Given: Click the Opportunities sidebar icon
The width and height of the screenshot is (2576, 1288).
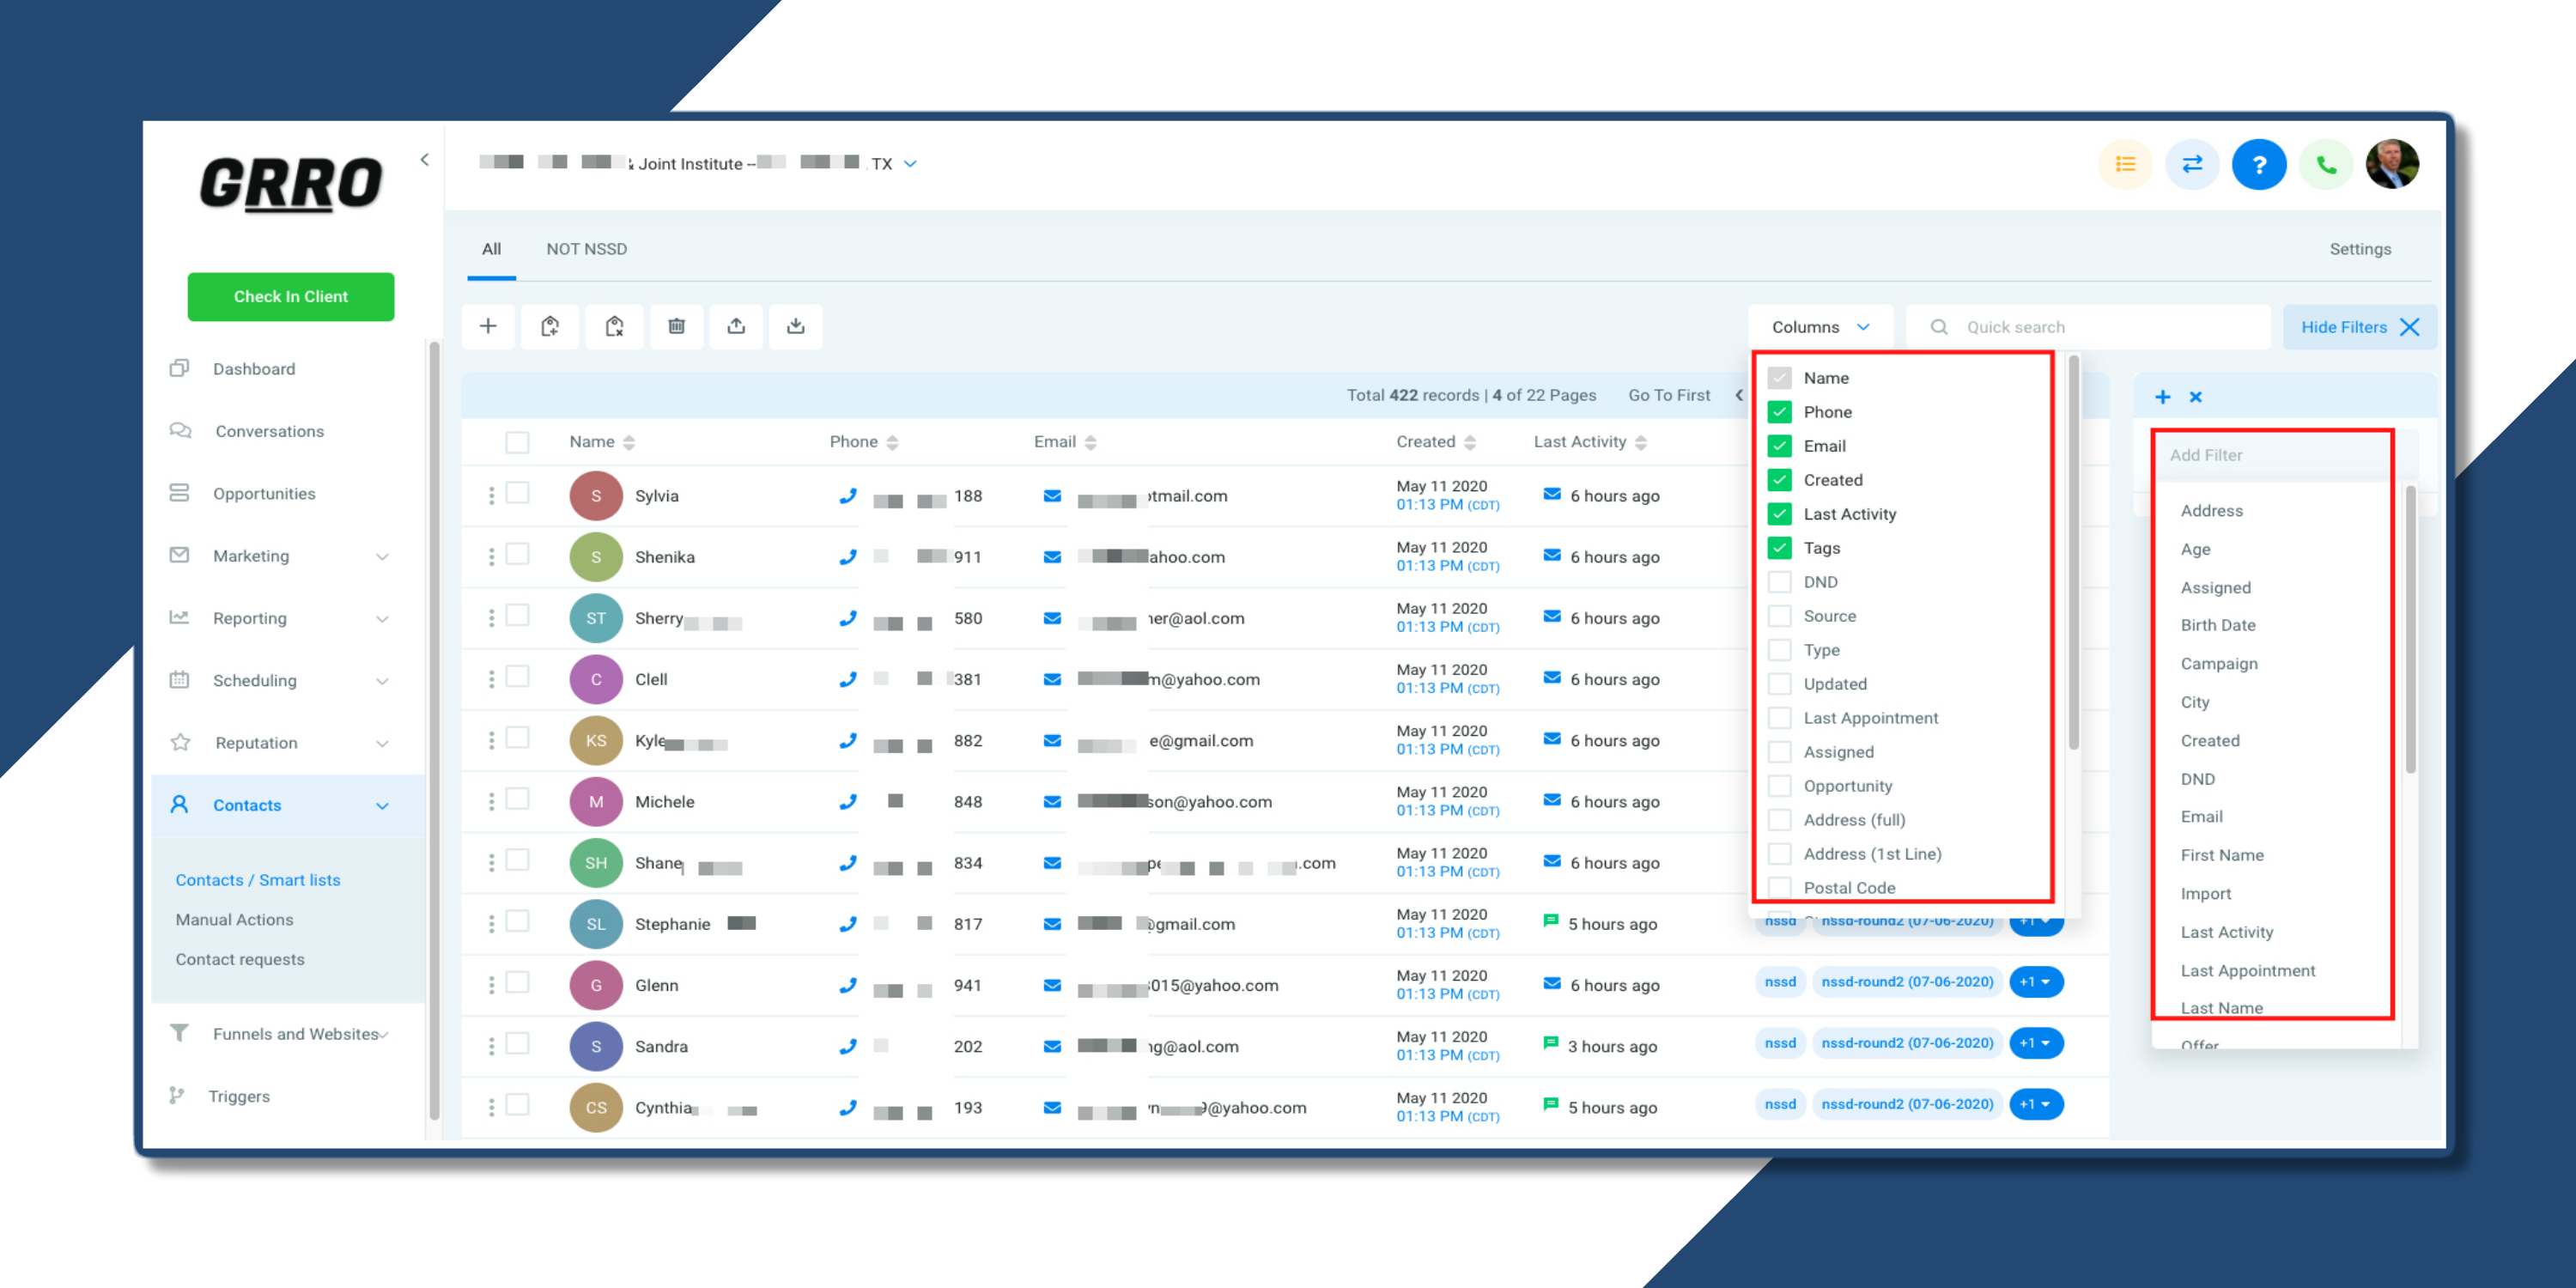Looking at the screenshot, I should point(179,493).
